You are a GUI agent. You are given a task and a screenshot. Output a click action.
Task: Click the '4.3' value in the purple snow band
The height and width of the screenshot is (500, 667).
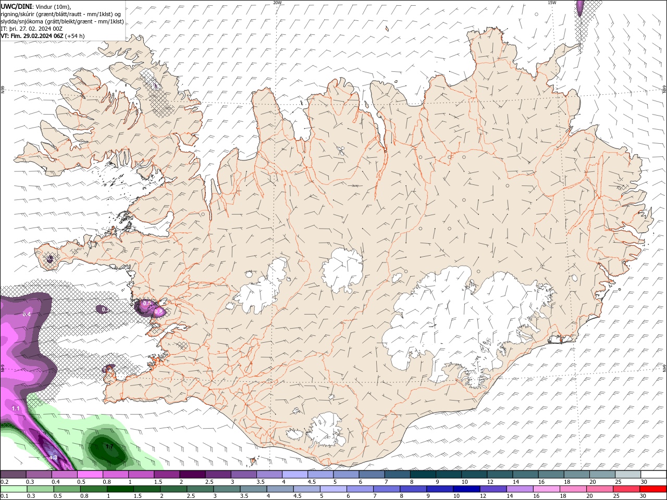tap(53, 458)
